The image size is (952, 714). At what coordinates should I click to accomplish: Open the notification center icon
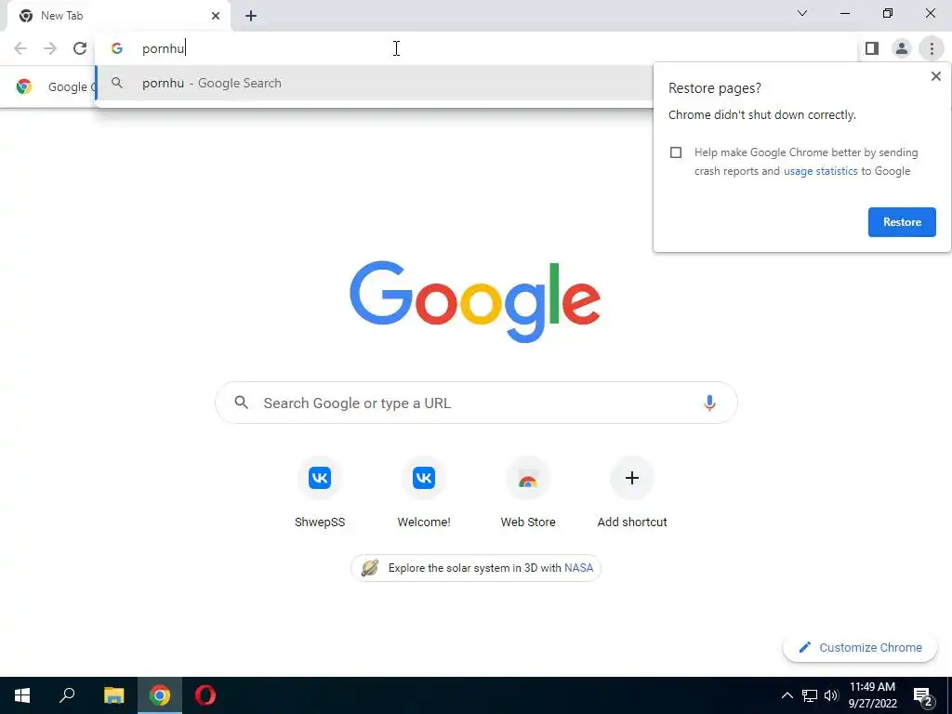(x=923, y=695)
